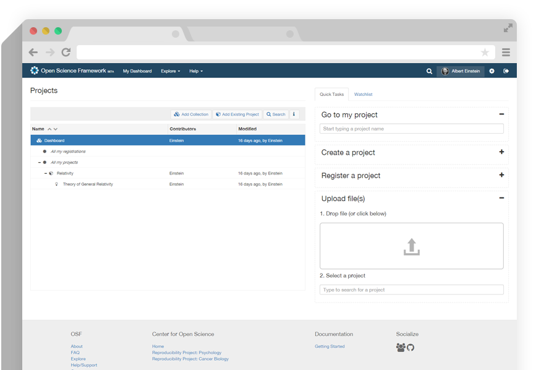Click the info icon in the projects toolbar

pyautogui.click(x=294, y=114)
